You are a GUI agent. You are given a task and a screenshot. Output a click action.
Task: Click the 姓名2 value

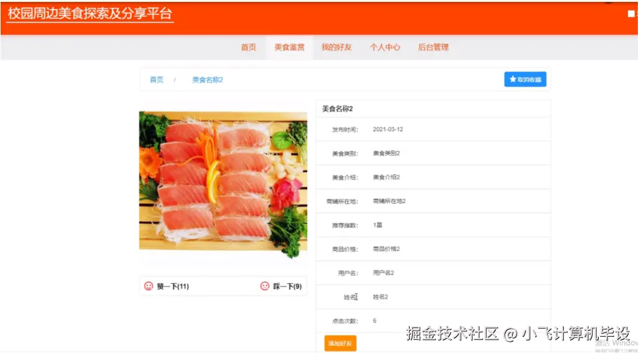click(380, 297)
